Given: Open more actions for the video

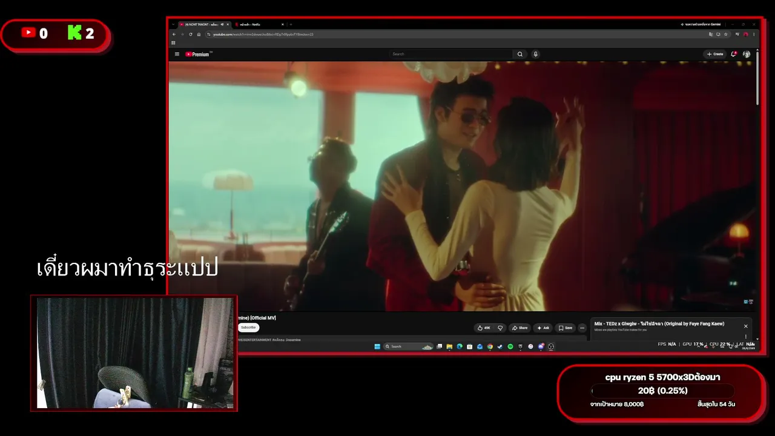Looking at the screenshot, I should click(x=582, y=328).
